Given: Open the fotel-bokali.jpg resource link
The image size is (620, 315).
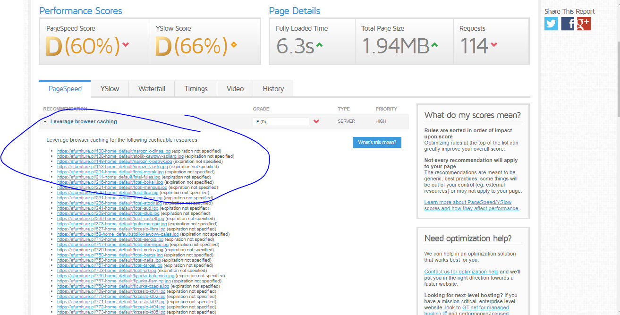Looking at the screenshot, I should [x=110, y=182].
